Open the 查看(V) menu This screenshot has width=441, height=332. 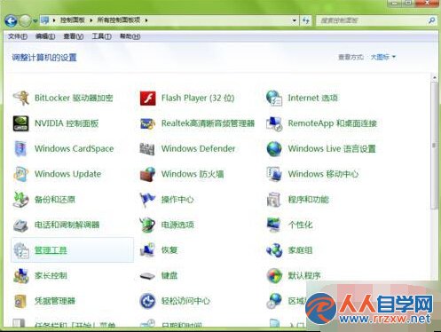(74, 36)
